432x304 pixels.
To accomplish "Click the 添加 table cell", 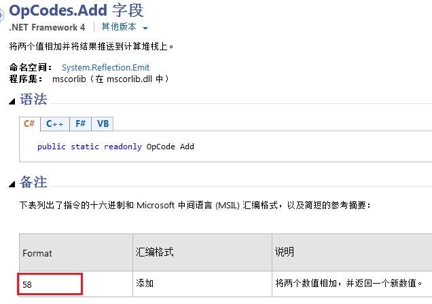I will click(x=202, y=284).
